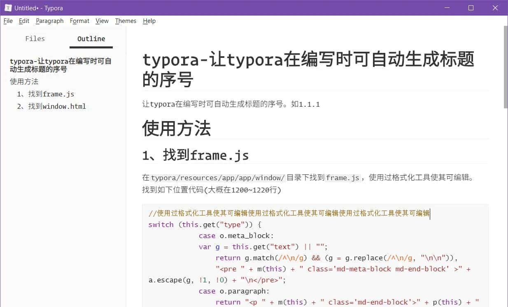
Task: Click the 使用方法 heading in the document
Action: (x=176, y=128)
